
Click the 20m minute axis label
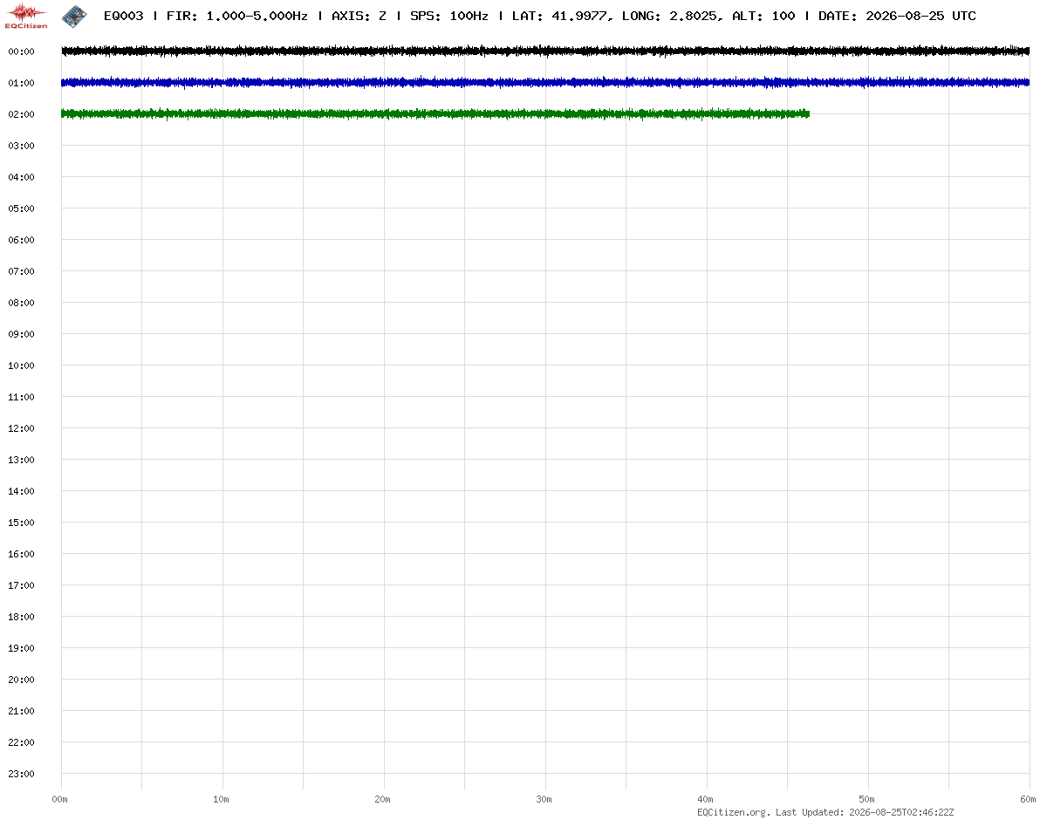(383, 799)
